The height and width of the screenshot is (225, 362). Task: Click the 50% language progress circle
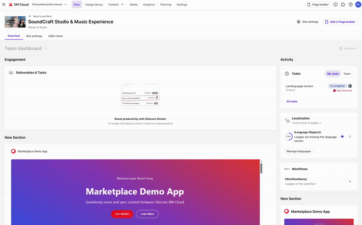coord(288,137)
